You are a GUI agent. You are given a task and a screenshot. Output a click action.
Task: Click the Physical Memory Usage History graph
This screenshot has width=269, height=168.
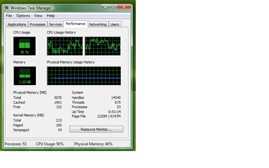click(84, 76)
